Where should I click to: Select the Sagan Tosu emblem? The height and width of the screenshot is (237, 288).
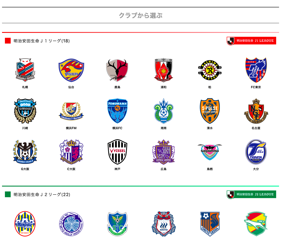pyautogui.click(x=210, y=152)
